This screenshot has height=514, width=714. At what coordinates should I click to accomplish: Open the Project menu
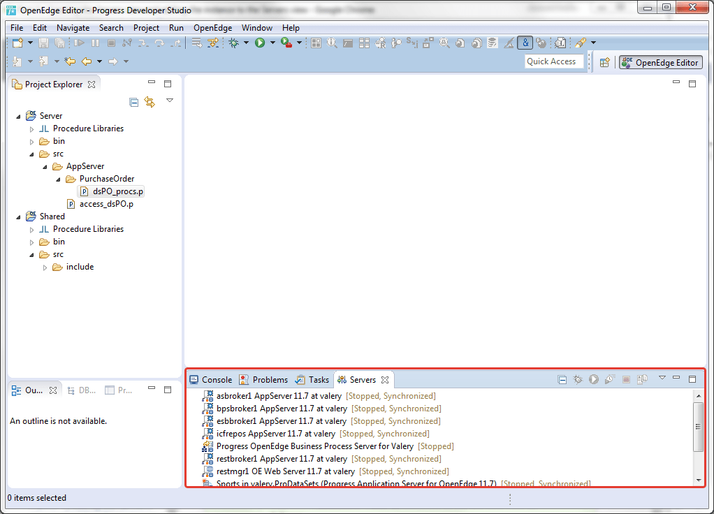click(x=146, y=28)
